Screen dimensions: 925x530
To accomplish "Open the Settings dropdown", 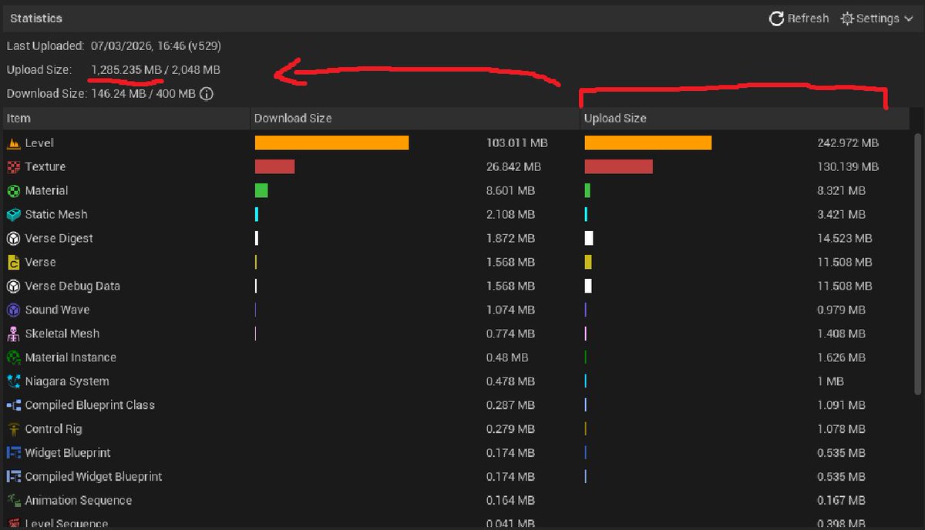I will [x=876, y=18].
